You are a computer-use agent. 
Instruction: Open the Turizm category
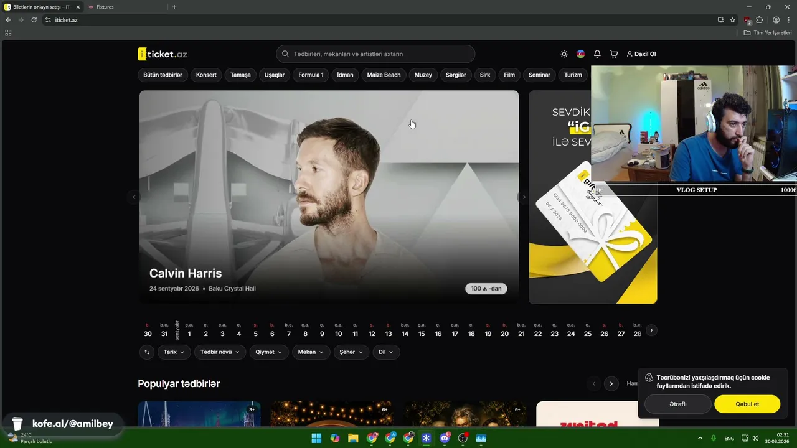(x=573, y=75)
